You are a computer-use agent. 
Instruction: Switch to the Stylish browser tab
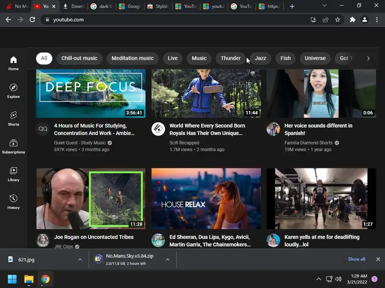pos(158,6)
